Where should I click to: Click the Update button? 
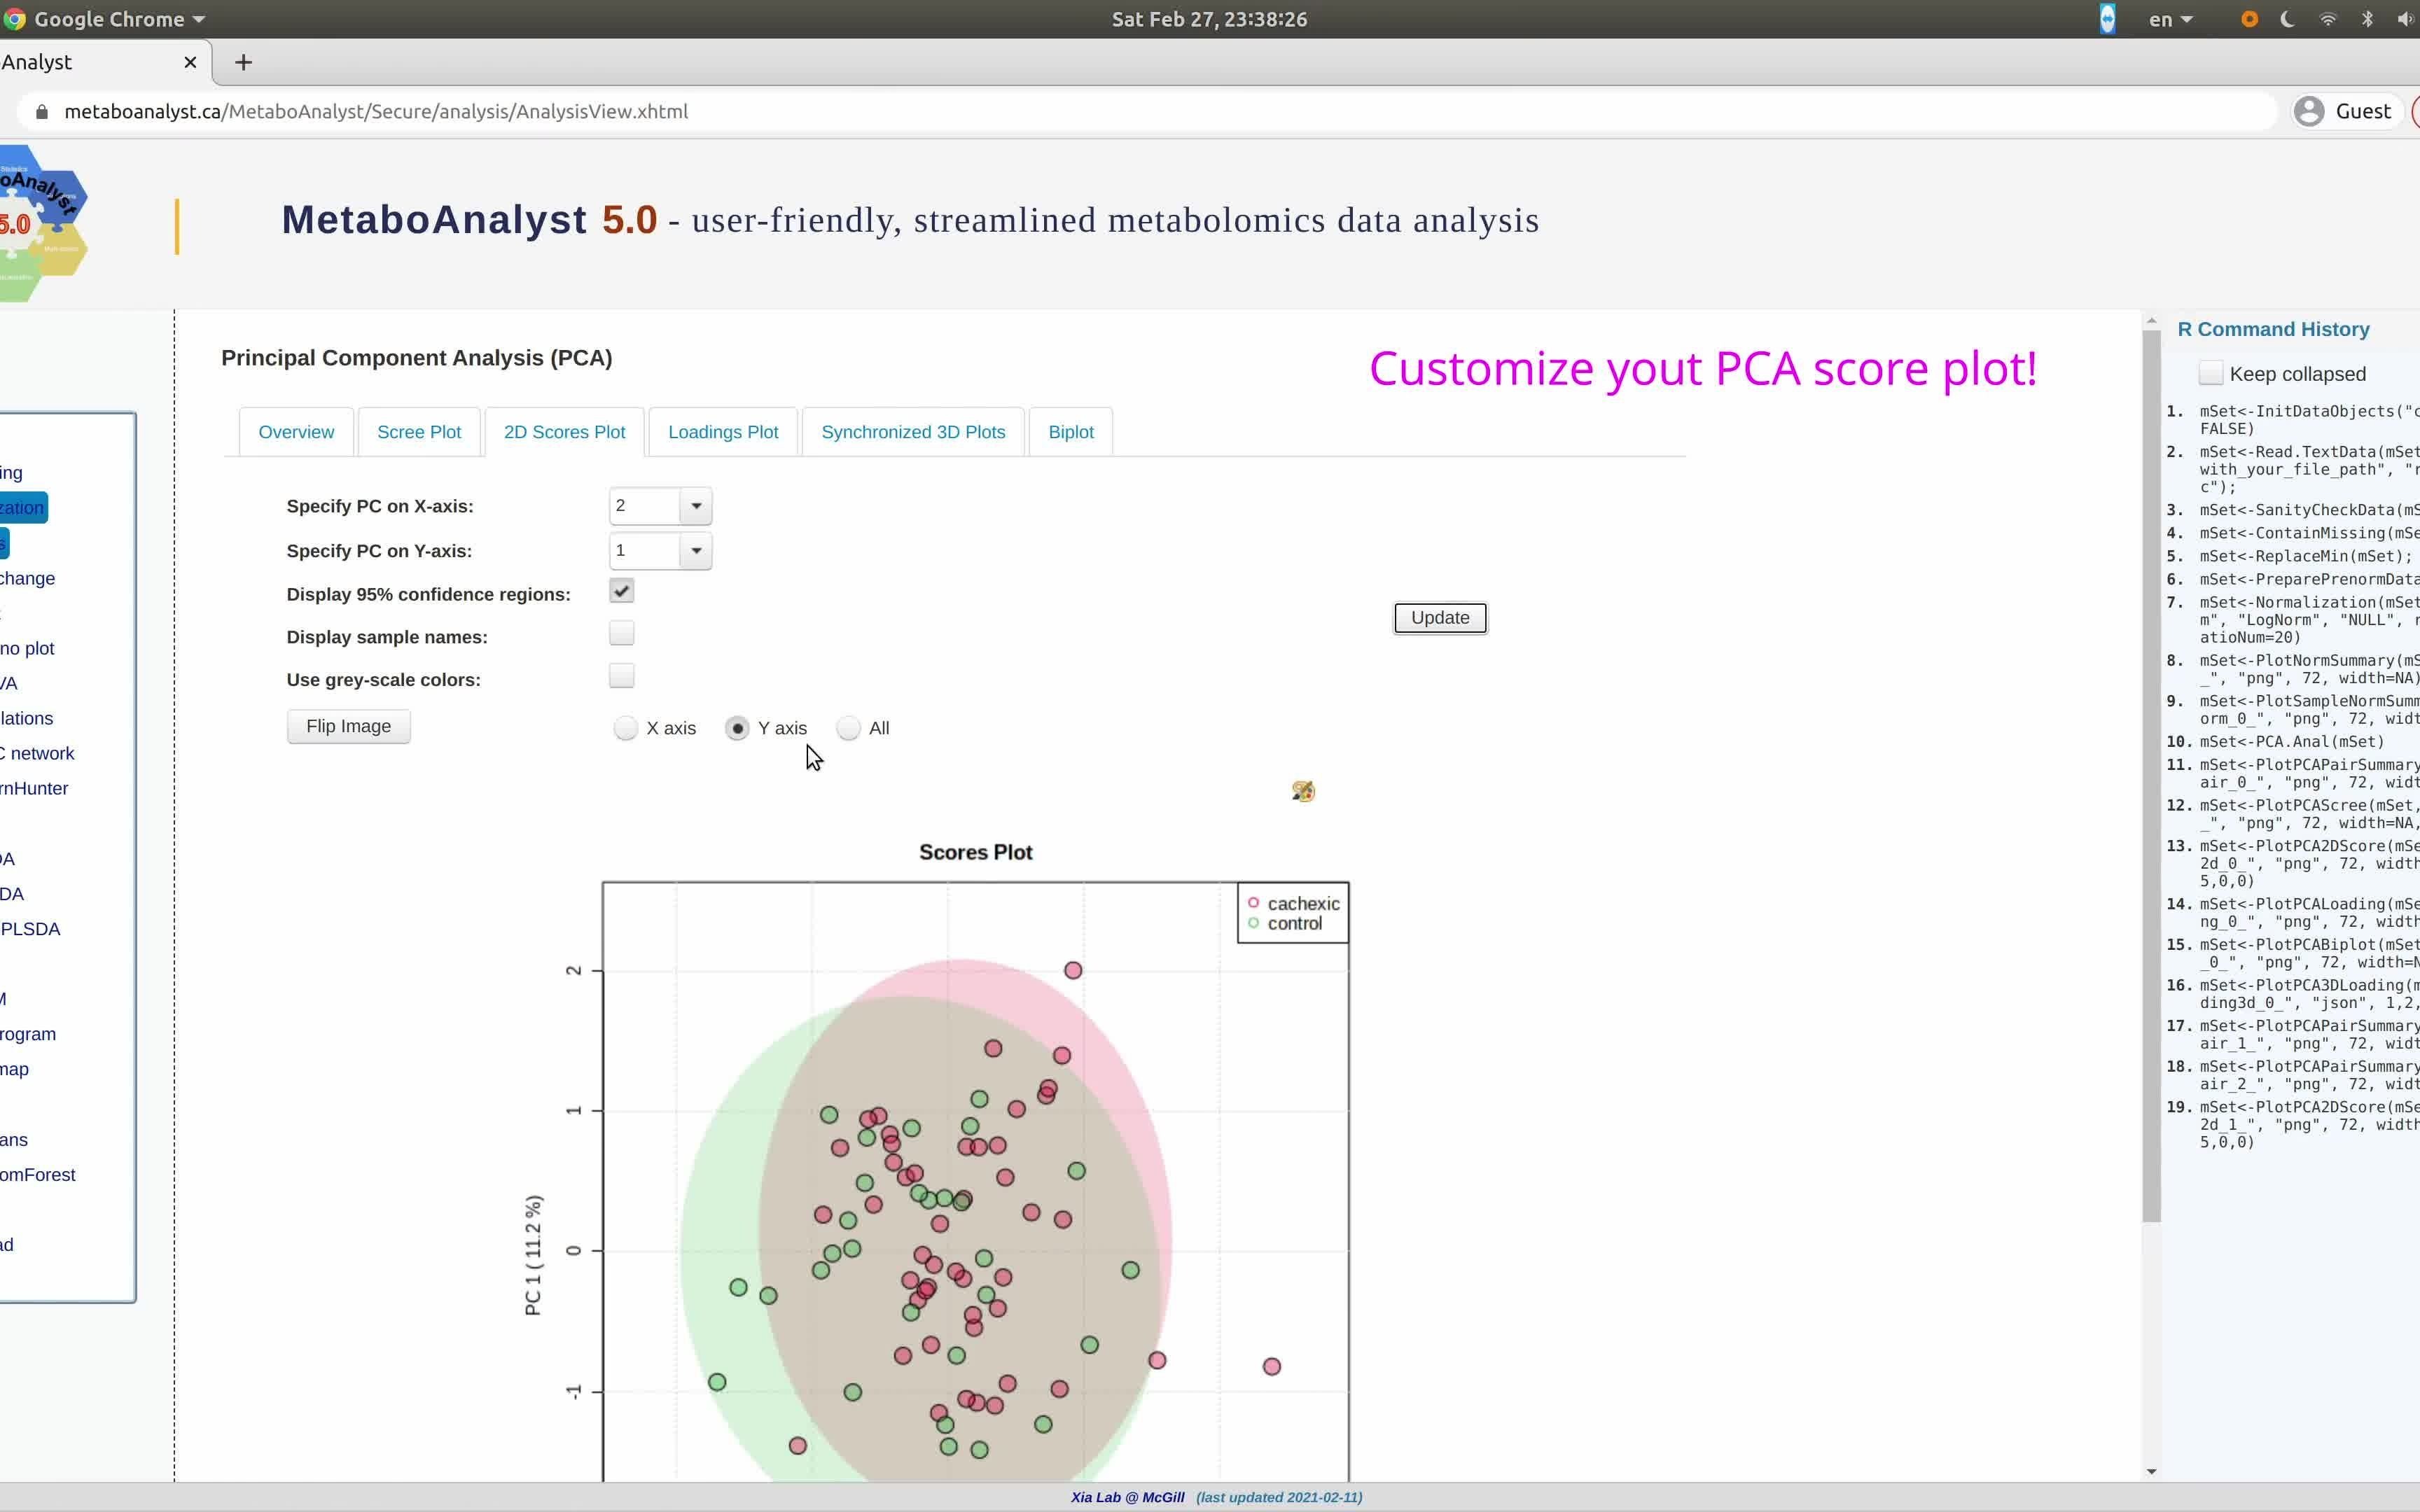[x=1439, y=617]
